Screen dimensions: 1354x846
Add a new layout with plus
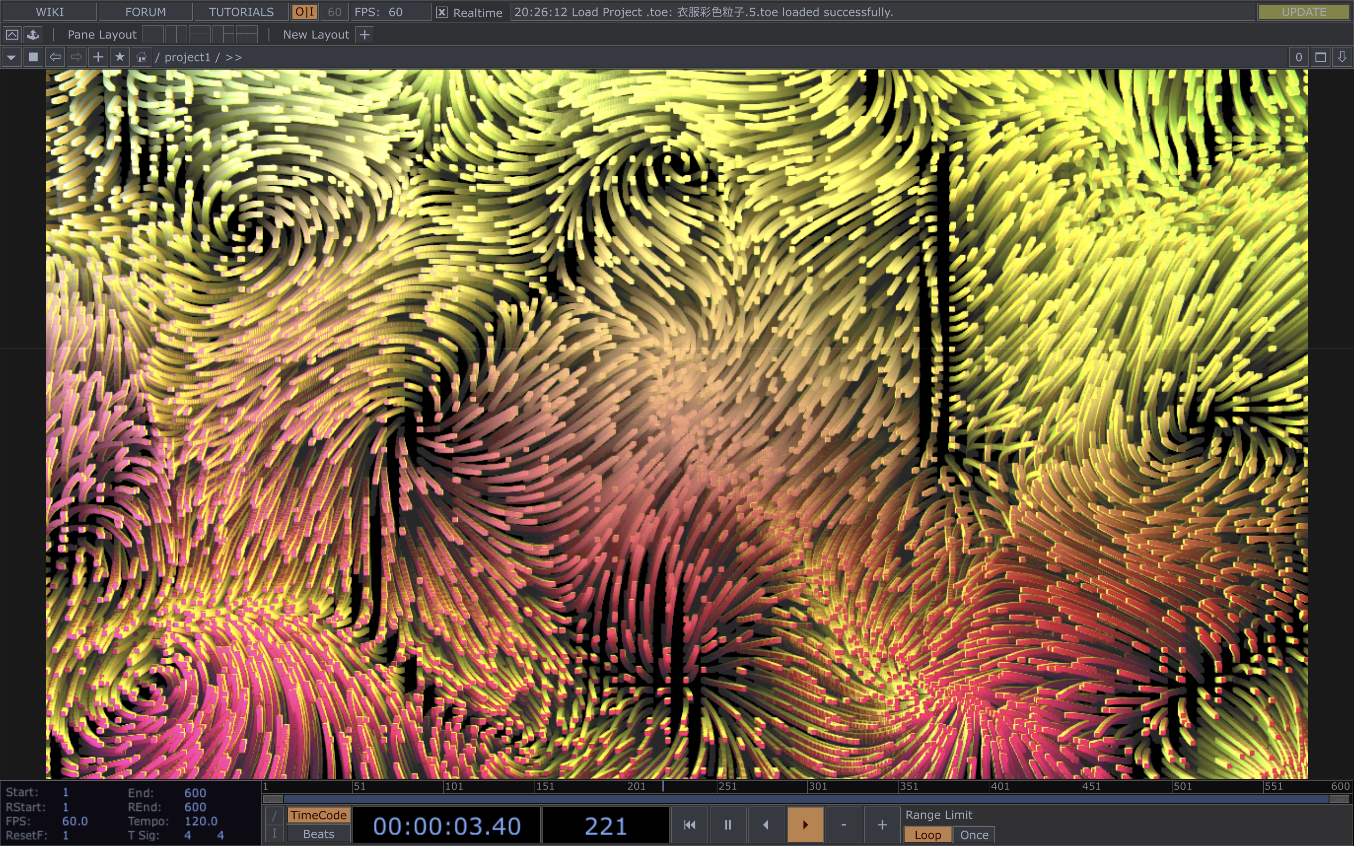pos(365,35)
